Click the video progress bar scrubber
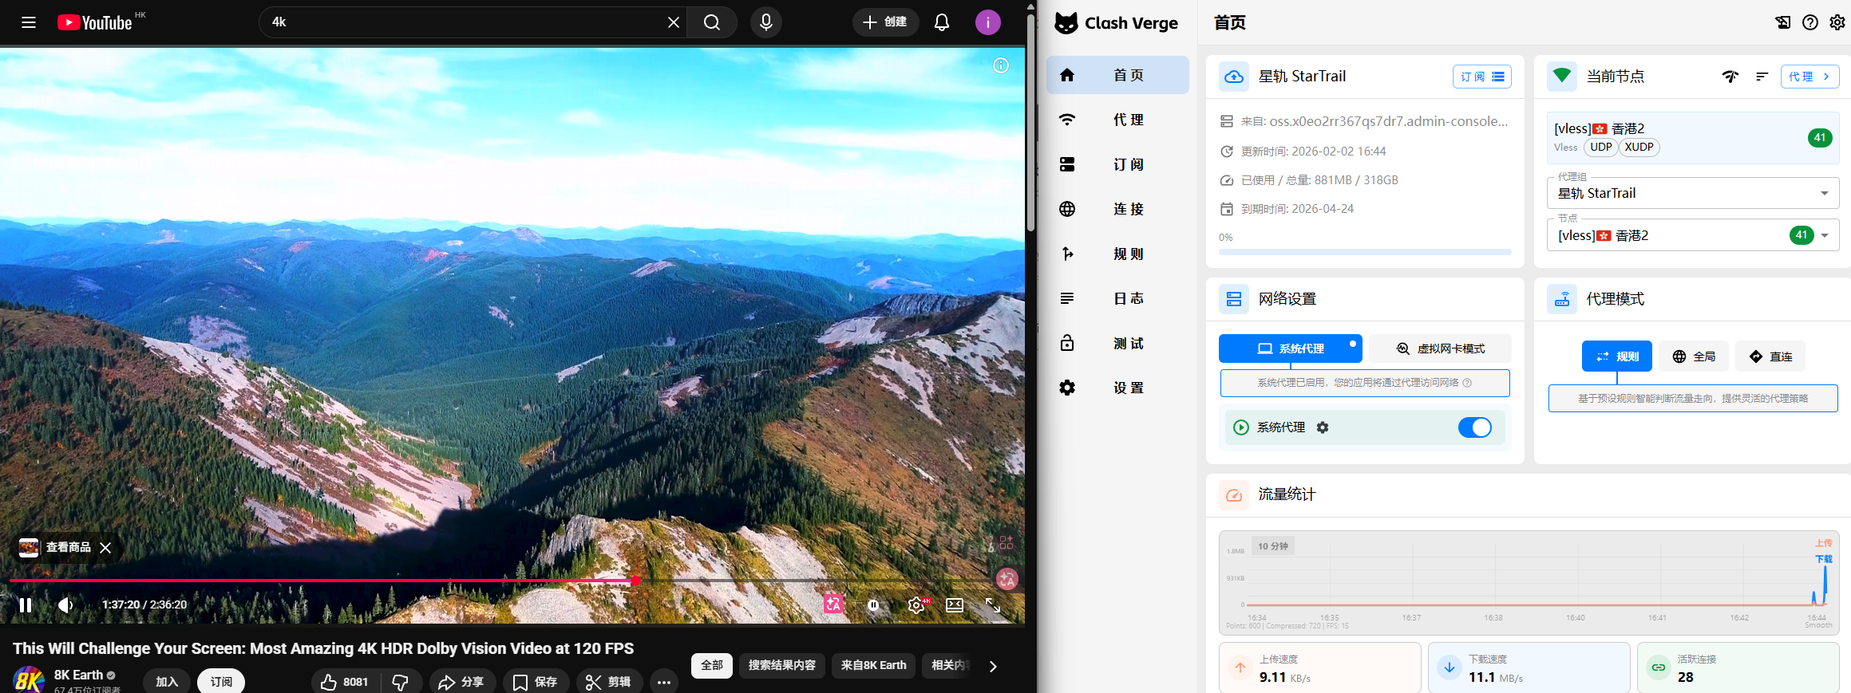Image resolution: width=1851 pixels, height=693 pixels. [635, 581]
